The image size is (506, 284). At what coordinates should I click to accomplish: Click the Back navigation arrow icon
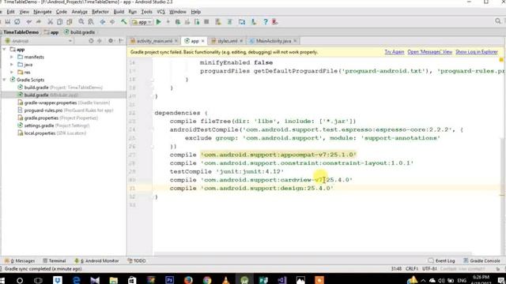click(x=103, y=22)
